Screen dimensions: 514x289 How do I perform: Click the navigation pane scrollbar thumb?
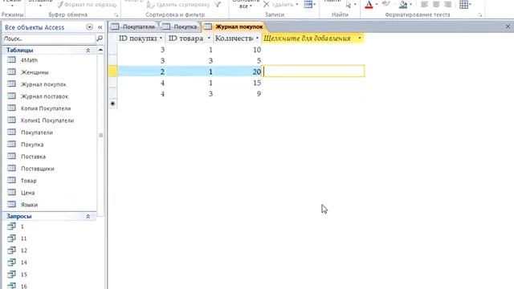pos(100,135)
